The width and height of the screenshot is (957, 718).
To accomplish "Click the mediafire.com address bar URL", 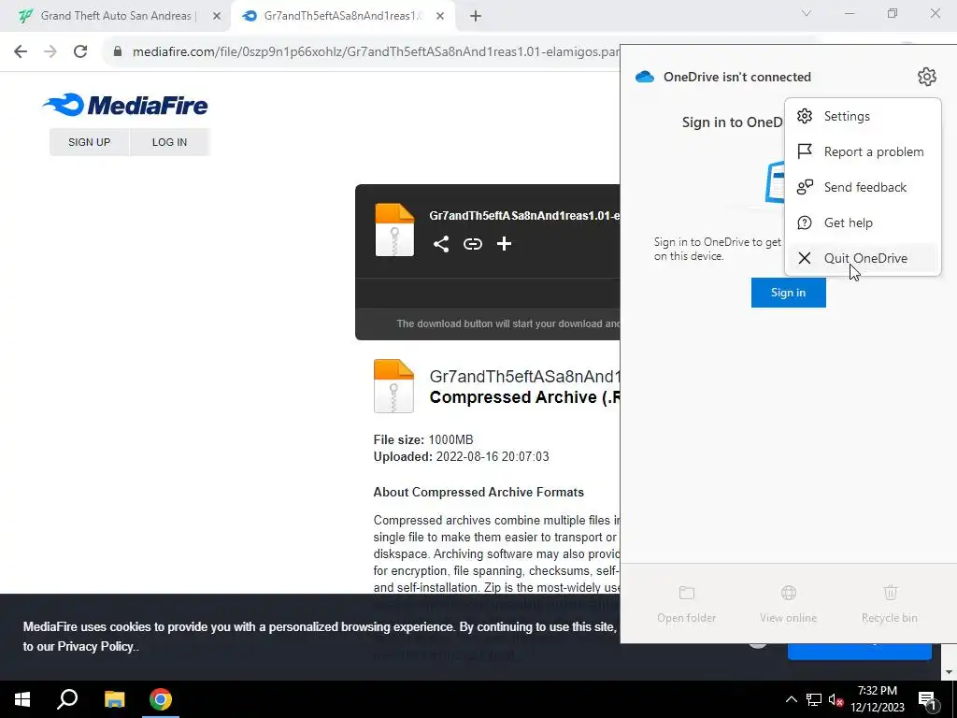I will tap(376, 51).
